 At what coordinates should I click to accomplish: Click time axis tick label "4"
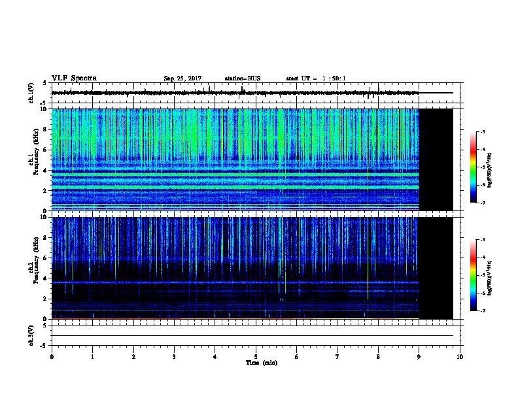pos(215,357)
